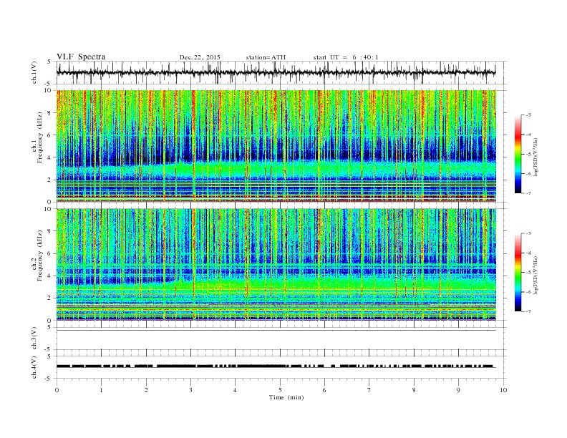Click the date 'Dec. 22, 2015'

coord(200,57)
